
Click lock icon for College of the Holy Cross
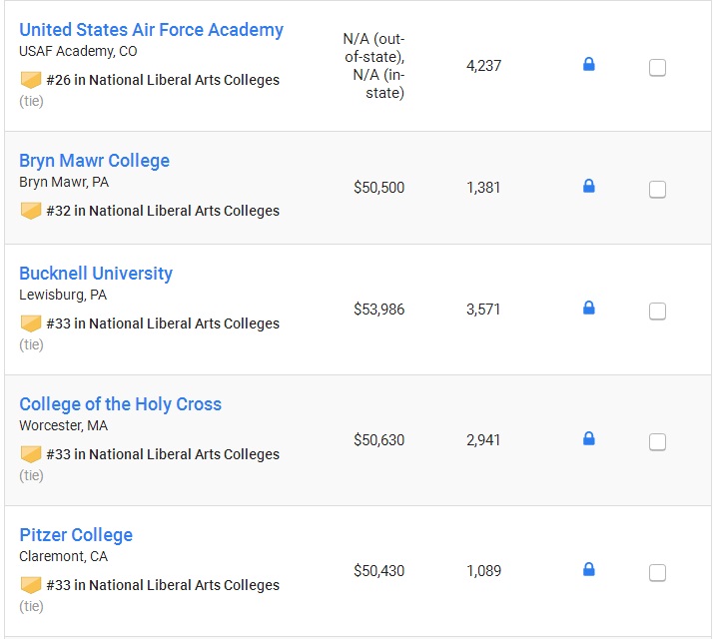589,438
